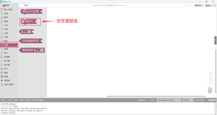
Task: Click the 'write file mixly.py...' console line
Action: click(x=9, y=104)
